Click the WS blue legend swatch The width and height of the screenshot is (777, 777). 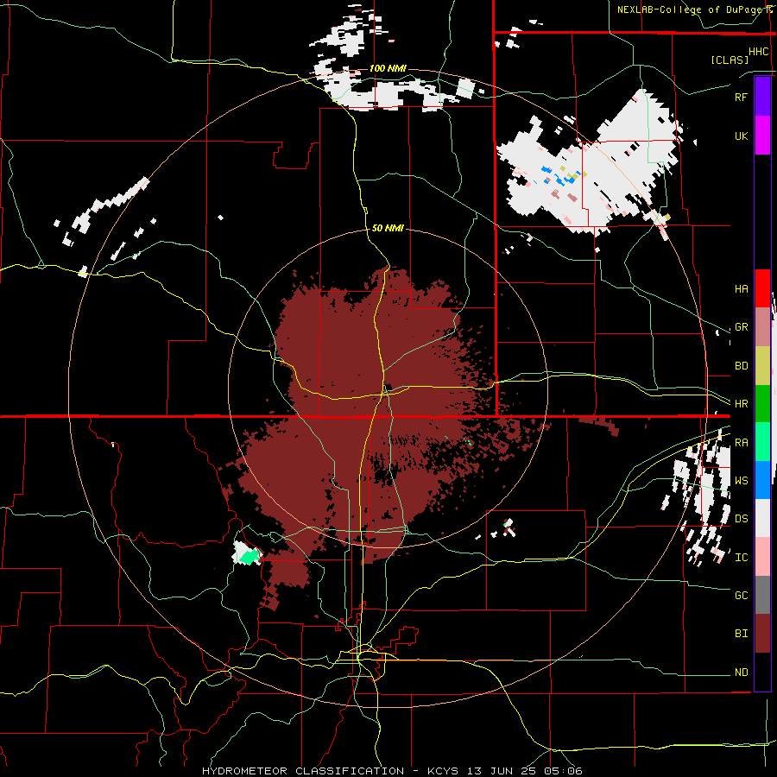pyautogui.click(x=762, y=480)
